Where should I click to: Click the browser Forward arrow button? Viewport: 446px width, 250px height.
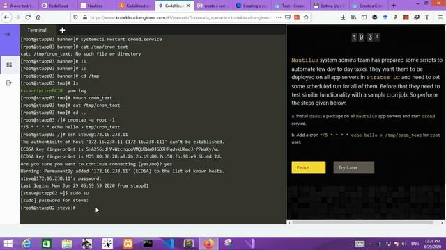pyautogui.click(x=17, y=17)
